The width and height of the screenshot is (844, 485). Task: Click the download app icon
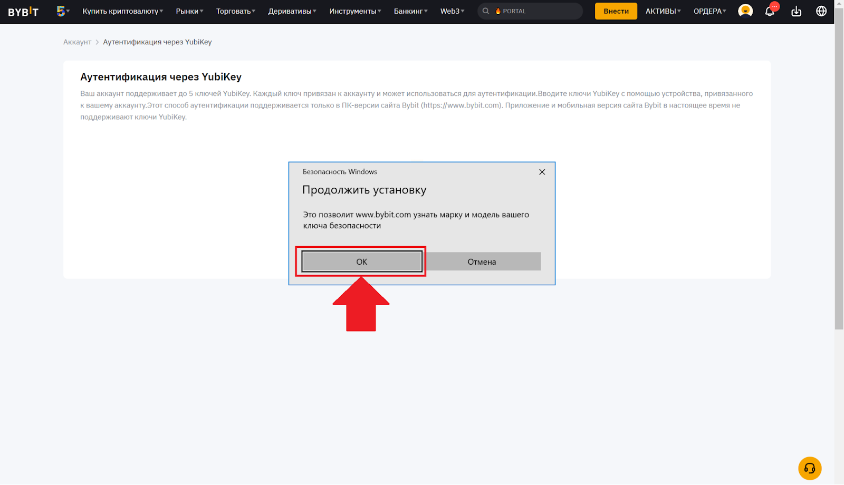[796, 11]
